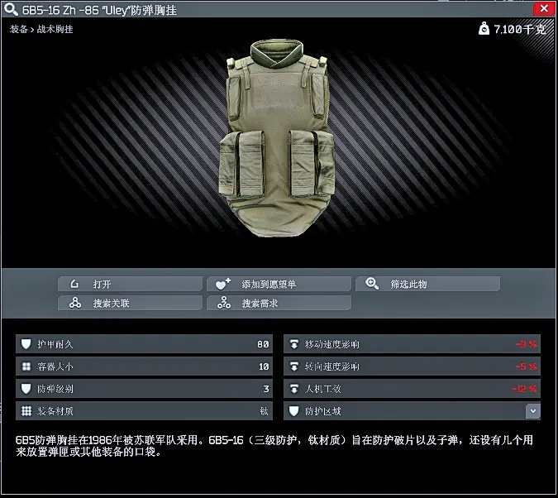Viewport: 558px width, 498px height.
Task: Click the icon beside 人机工效
Action: pos(294,389)
